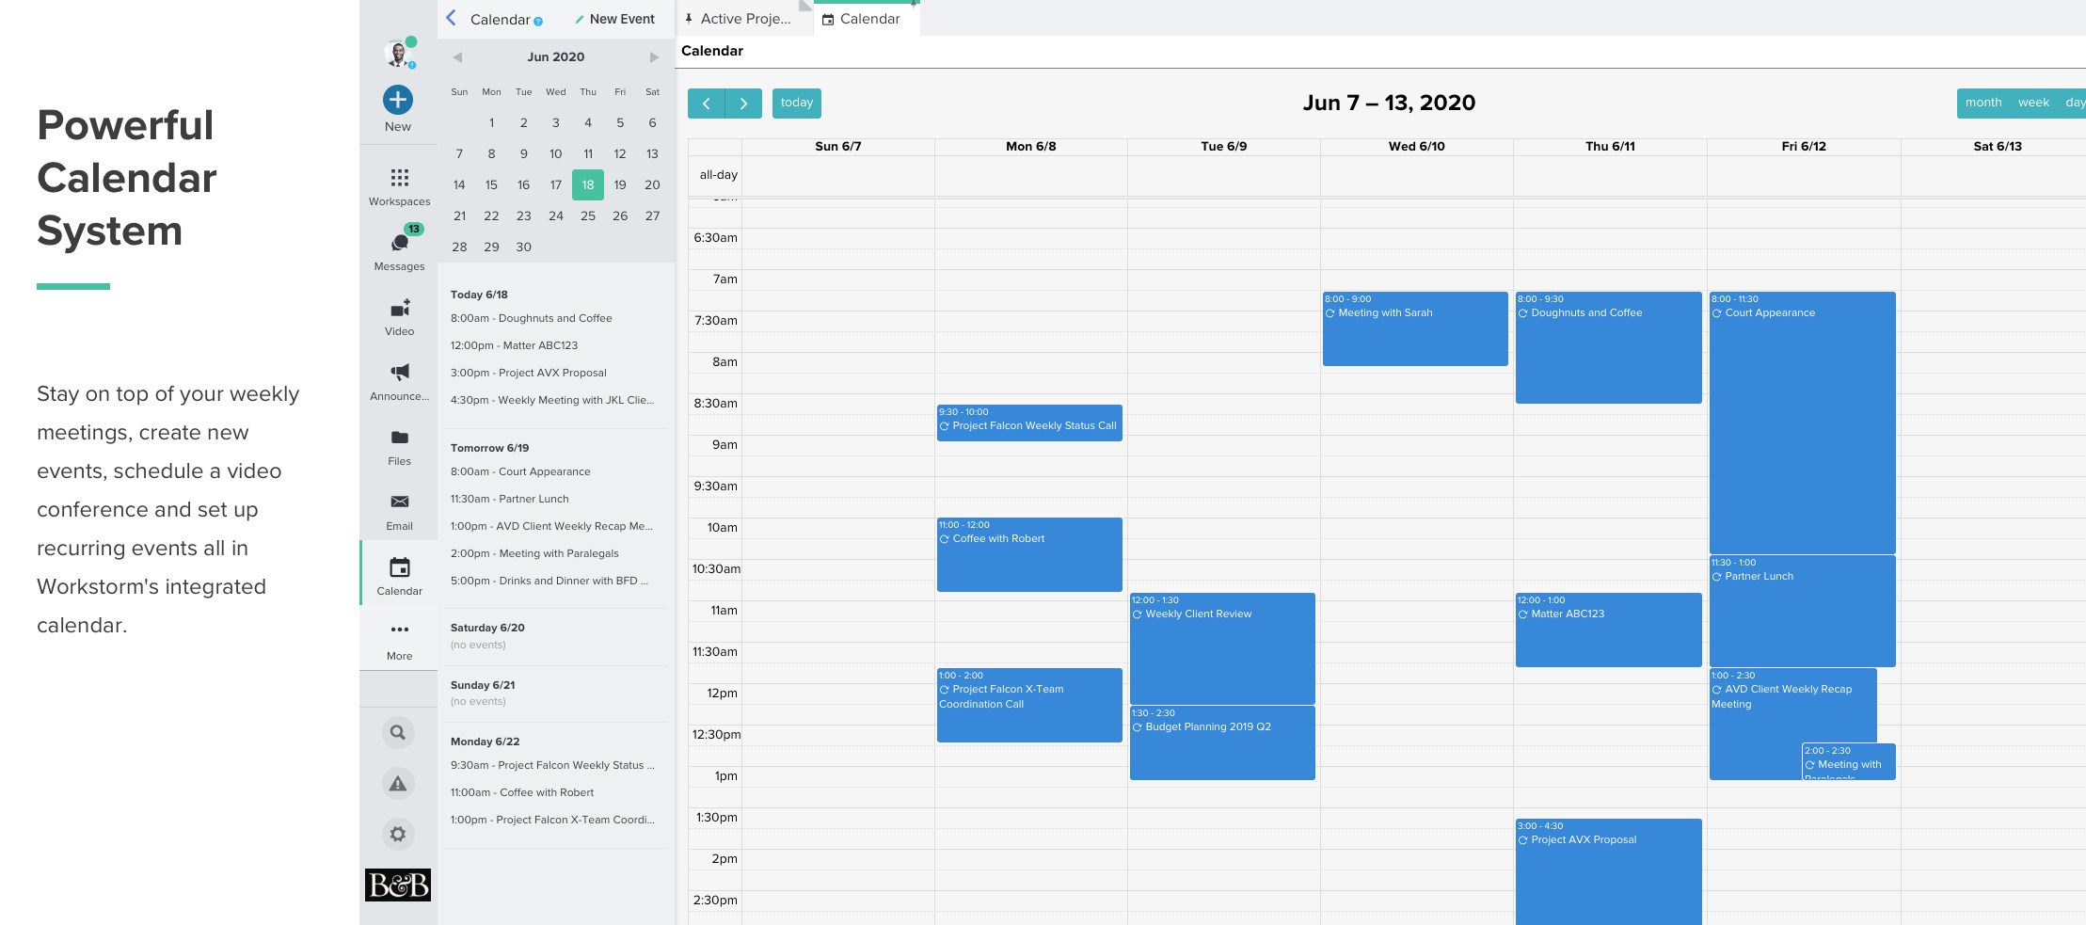Open the settings gear icon
The width and height of the screenshot is (2086, 925).
[x=398, y=834]
